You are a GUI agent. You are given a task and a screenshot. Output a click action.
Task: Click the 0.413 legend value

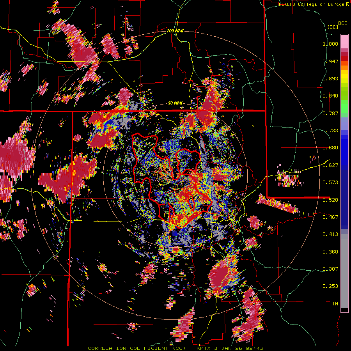tap(330, 234)
